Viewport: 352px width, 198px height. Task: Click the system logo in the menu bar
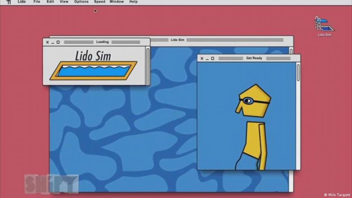pos(9,2)
